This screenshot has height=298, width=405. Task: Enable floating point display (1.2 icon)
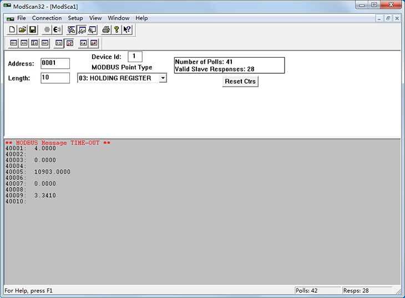tap(59, 43)
